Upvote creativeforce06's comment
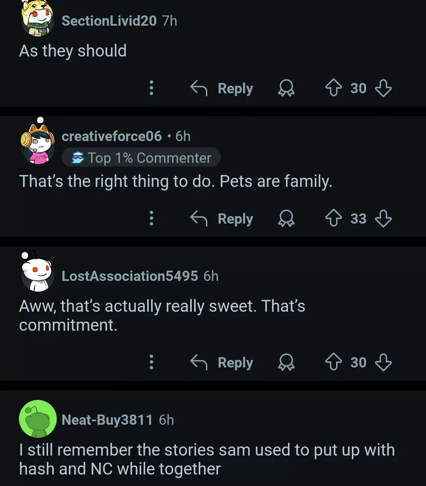This screenshot has height=486, width=426. point(333,219)
